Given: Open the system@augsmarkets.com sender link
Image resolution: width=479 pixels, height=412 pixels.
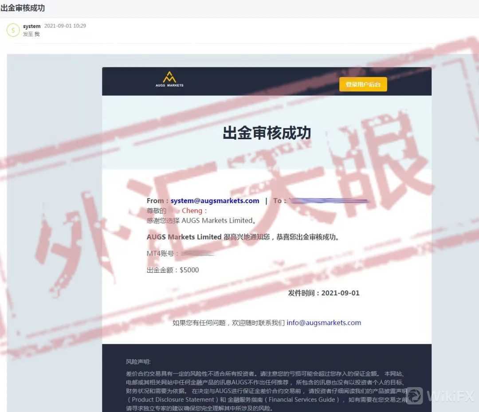Looking at the screenshot, I should [215, 200].
